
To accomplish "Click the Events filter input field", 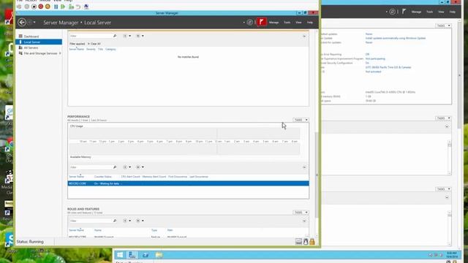I will coord(91,36).
